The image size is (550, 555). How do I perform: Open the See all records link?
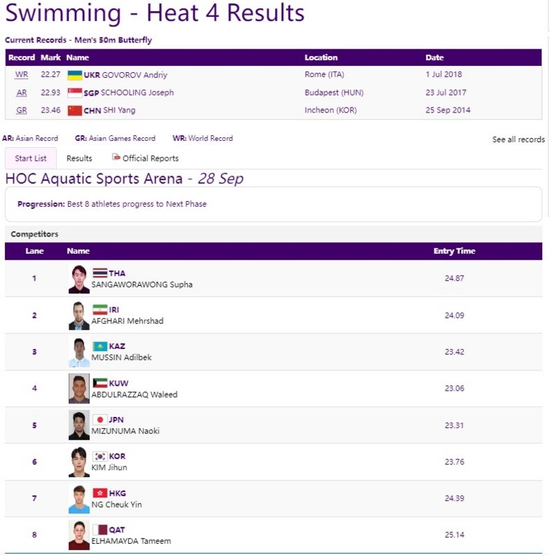point(518,139)
